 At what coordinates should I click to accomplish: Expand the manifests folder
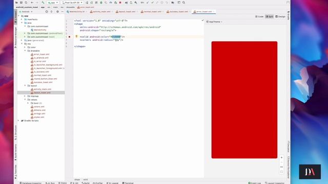22,19
